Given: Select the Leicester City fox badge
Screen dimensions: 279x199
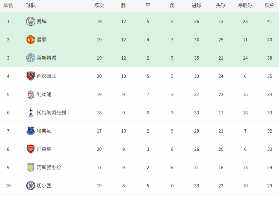Looking at the screenshot, I should click(31, 58).
